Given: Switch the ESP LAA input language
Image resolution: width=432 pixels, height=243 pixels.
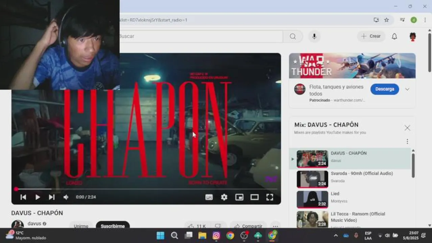Looking at the screenshot, I should (368, 236).
